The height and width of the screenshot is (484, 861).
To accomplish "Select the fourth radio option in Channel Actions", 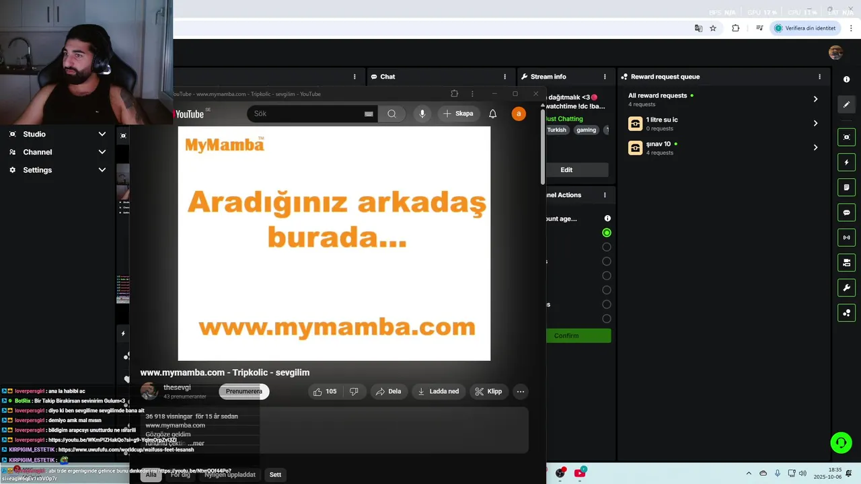I will click(x=607, y=276).
